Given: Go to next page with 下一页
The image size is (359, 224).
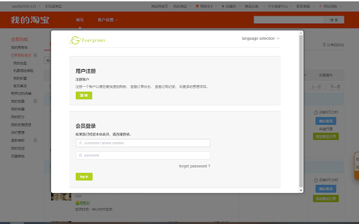Looking at the screenshot, I should (335, 87).
